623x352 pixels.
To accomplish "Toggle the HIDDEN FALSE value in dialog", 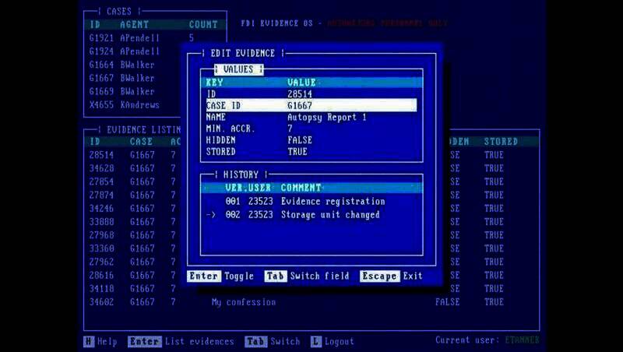I will tap(300, 140).
